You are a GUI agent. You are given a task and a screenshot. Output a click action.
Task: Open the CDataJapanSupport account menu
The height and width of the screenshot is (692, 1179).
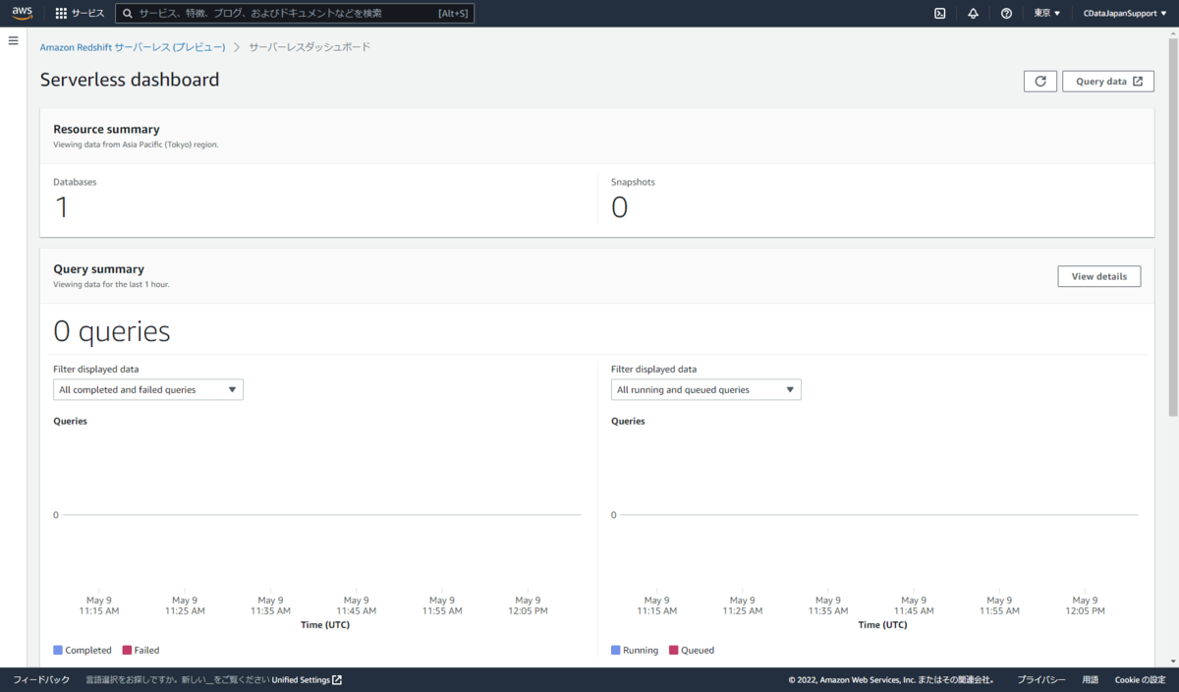(x=1125, y=14)
